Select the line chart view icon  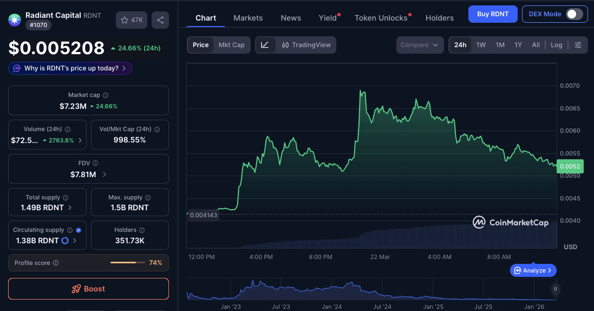point(265,45)
